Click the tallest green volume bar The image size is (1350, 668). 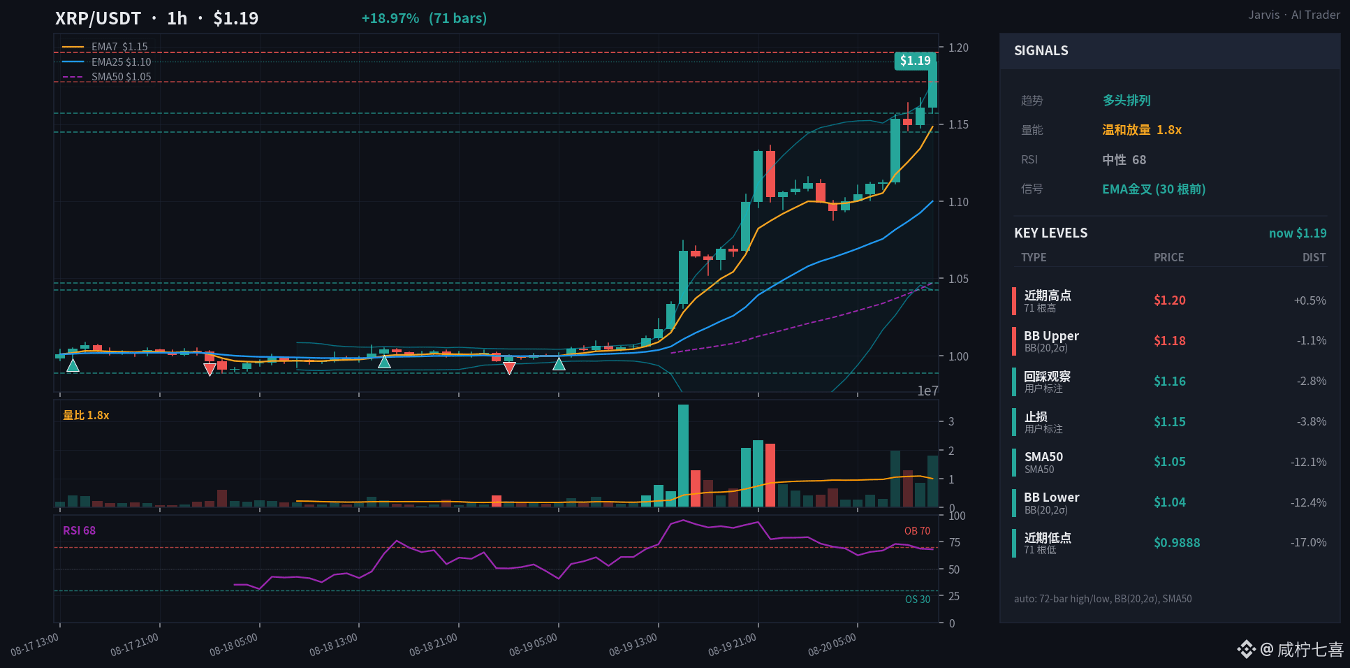683,456
